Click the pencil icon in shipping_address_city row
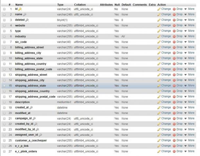The width and height of the screenshot is (200, 156). click(x=159, y=80)
